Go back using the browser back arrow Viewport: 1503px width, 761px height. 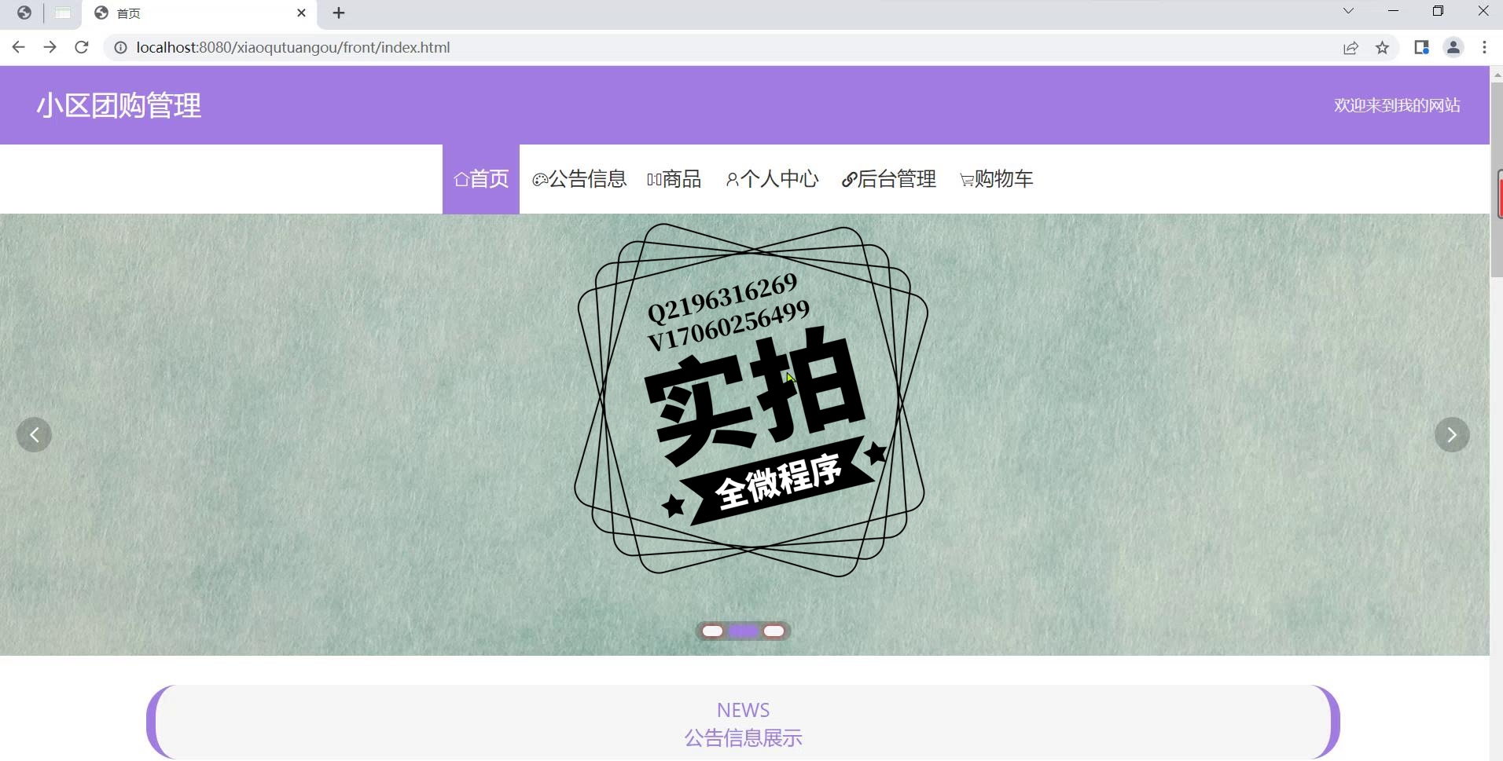(x=19, y=47)
